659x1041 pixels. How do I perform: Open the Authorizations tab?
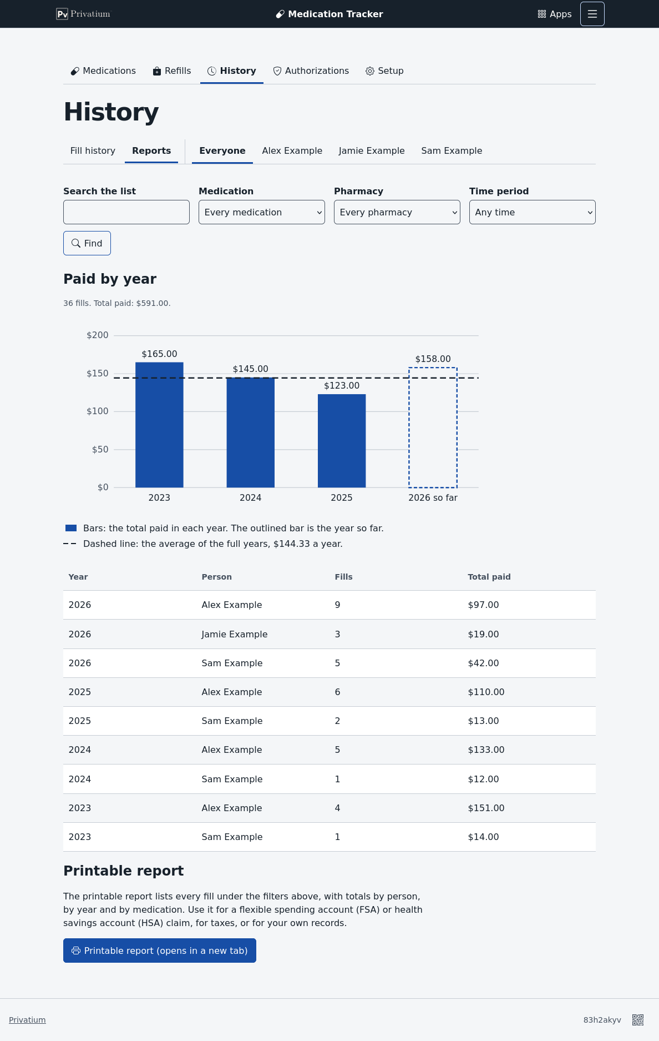pyautogui.click(x=311, y=71)
